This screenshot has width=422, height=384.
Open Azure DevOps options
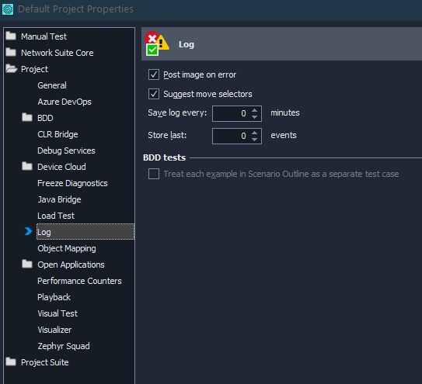(65, 102)
